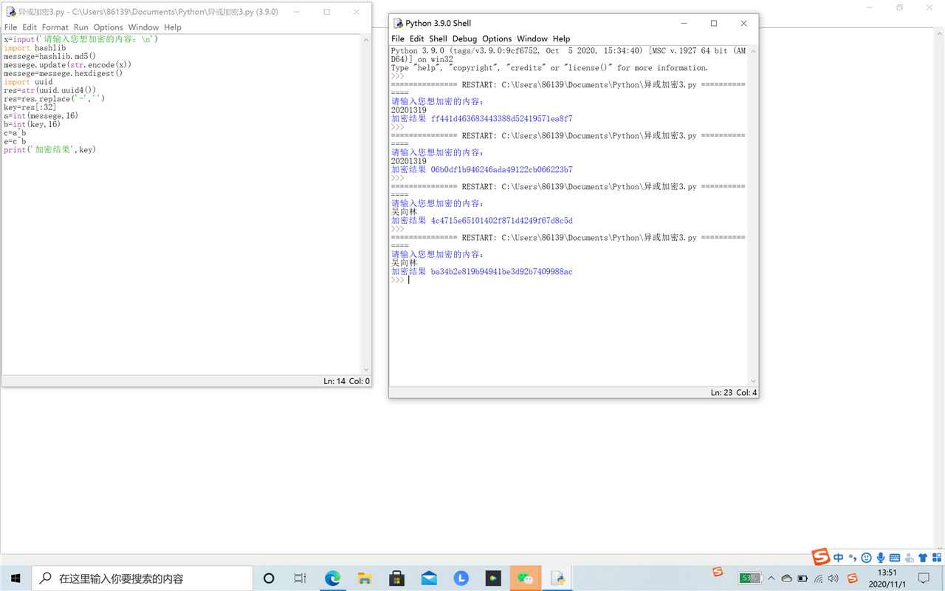Viewport: 945px width, 591px height.
Task: Open Window menu in the editor window
Action: click(143, 27)
